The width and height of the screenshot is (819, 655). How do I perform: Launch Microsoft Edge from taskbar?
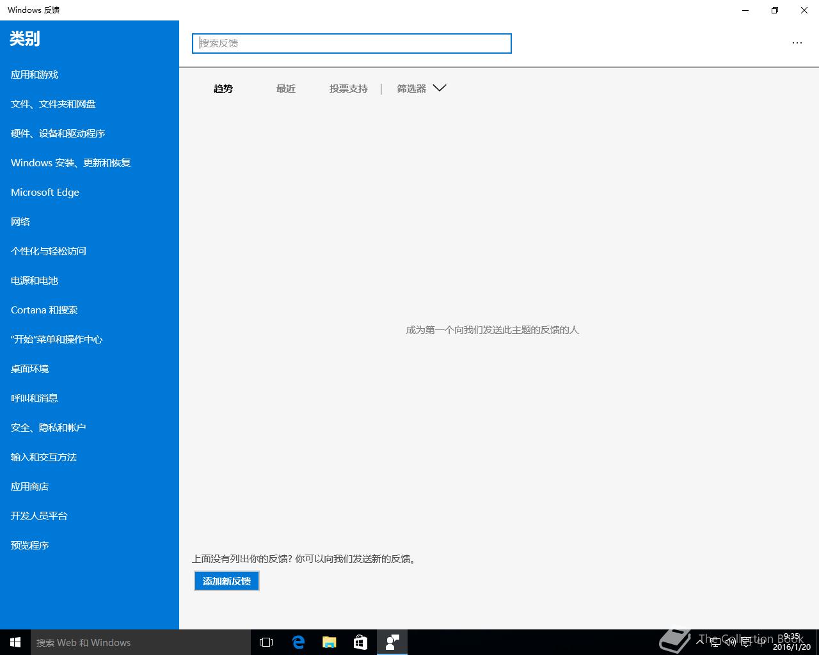[x=298, y=642]
